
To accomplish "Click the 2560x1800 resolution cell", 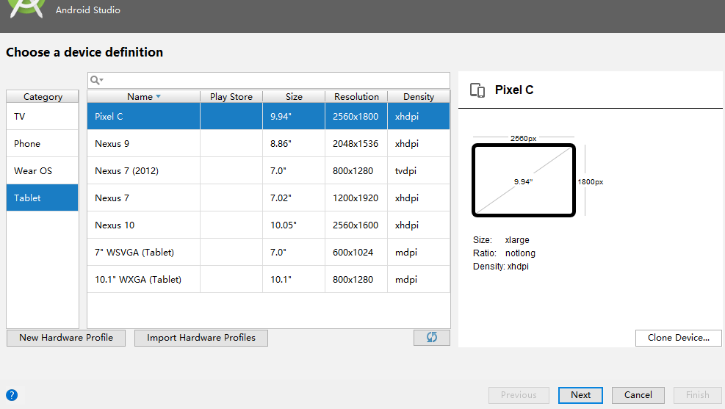I will [356, 117].
